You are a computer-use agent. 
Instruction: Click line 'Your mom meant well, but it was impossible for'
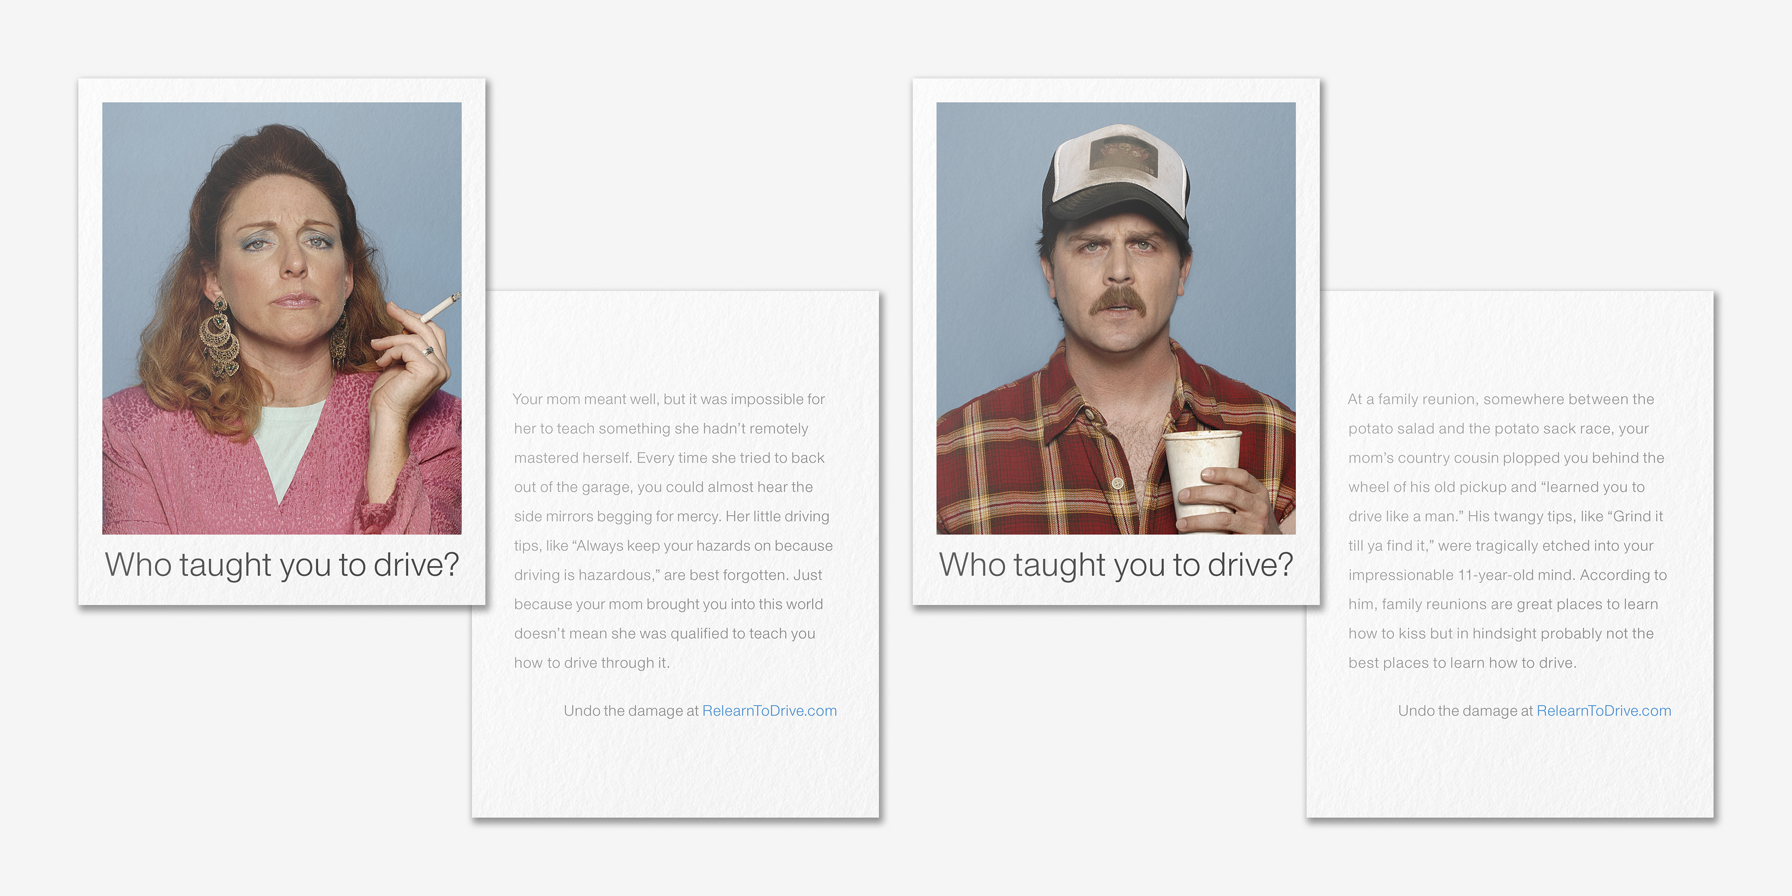pyautogui.click(x=669, y=399)
